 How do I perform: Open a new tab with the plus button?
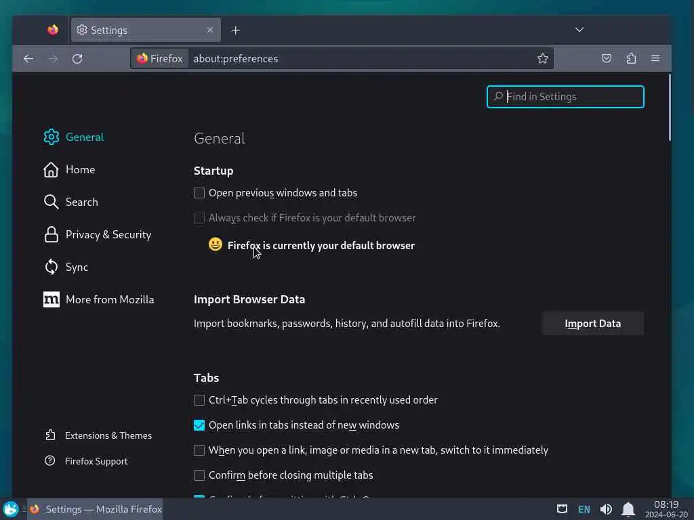pos(235,30)
